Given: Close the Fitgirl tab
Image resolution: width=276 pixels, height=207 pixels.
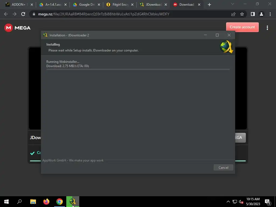Looking at the screenshot, I should point(132,5).
